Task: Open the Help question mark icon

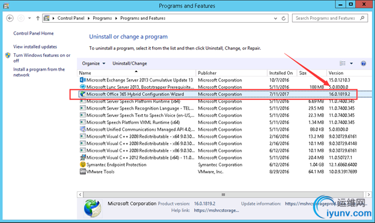Action: (x=363, y=64)
